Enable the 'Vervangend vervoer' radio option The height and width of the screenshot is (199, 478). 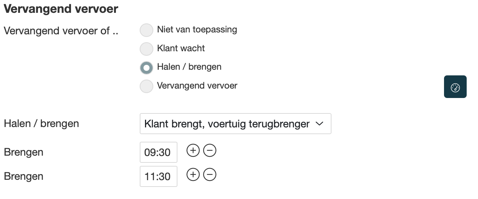146,86
